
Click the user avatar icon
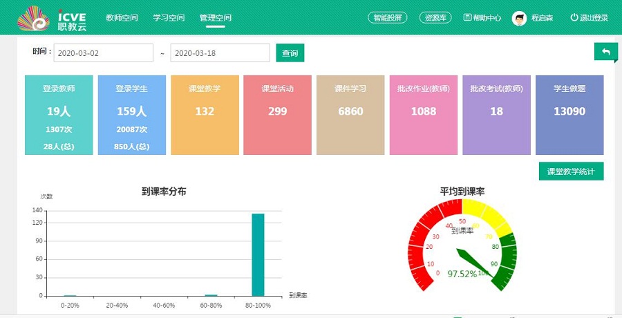(519, 18)
